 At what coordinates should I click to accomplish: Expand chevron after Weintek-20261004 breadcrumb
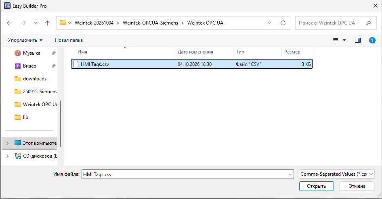pyautogui.click(x=118, y=23)
